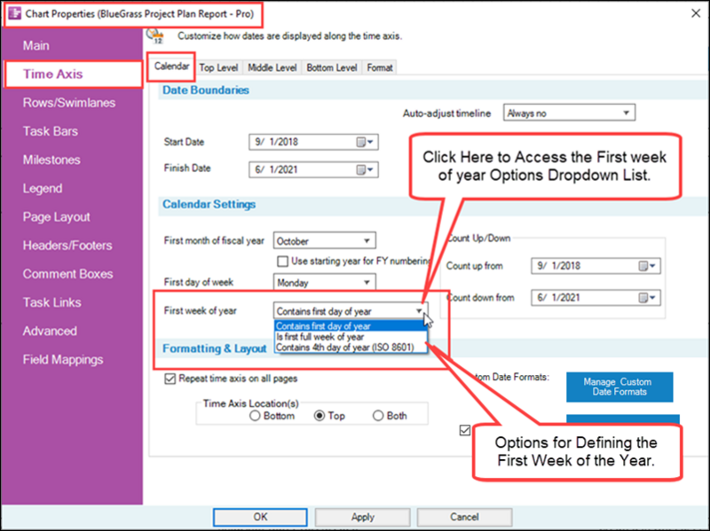The image size is (710, 531).
Task: Click the time axis calendar icon beside description
Action: pos(155,35)
